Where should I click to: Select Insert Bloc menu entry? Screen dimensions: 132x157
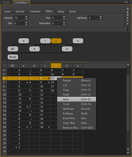tap(77, 118)
